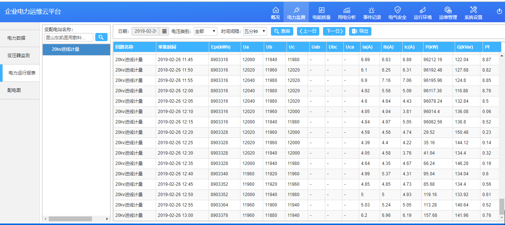
Task: Go to next day 下一日
Action: click(x=334, y=32)
